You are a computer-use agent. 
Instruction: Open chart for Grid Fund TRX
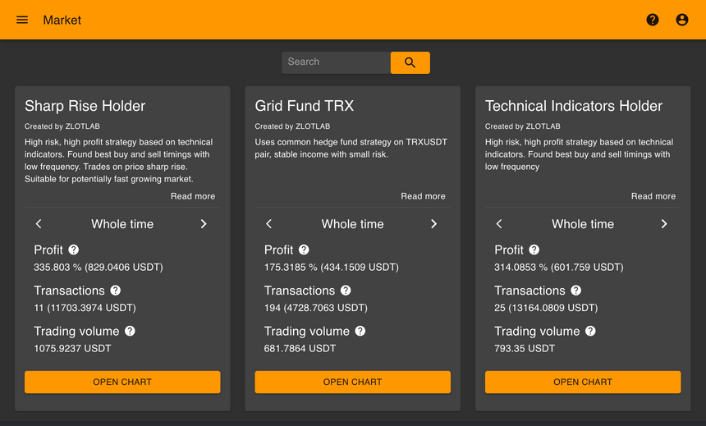[352, 382]
